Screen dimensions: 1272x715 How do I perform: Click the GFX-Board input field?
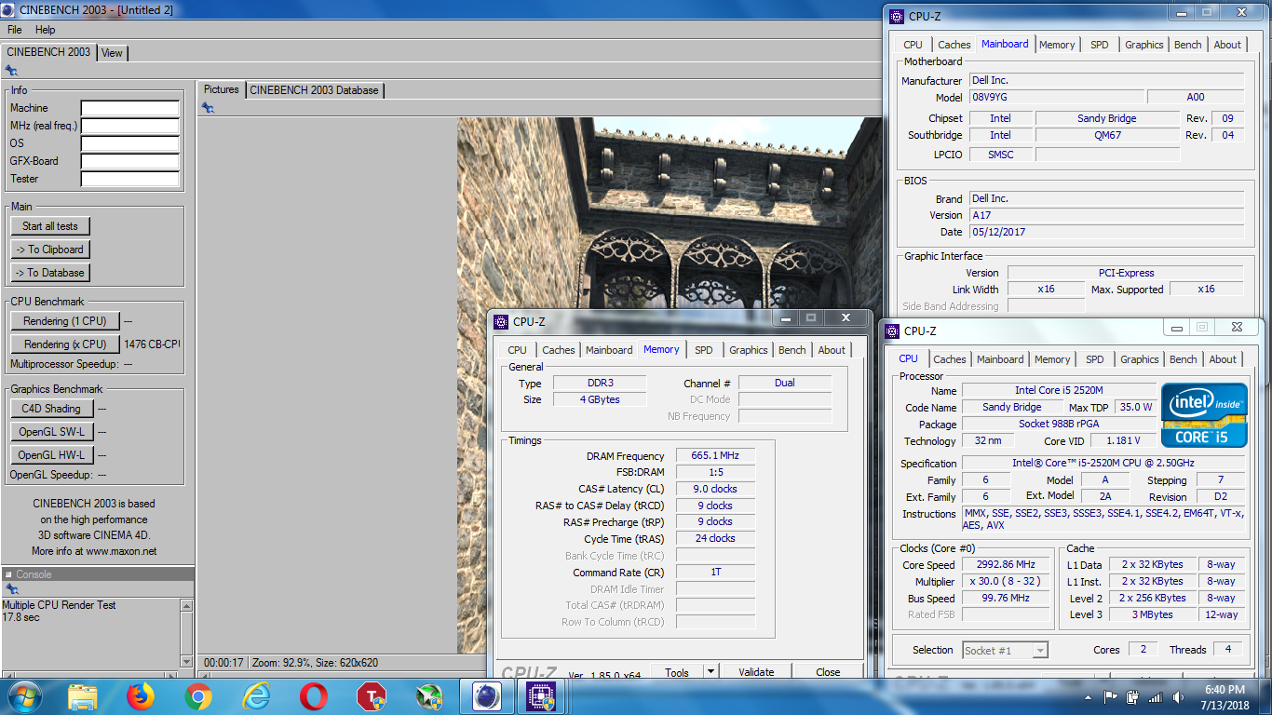coord(130,161)
